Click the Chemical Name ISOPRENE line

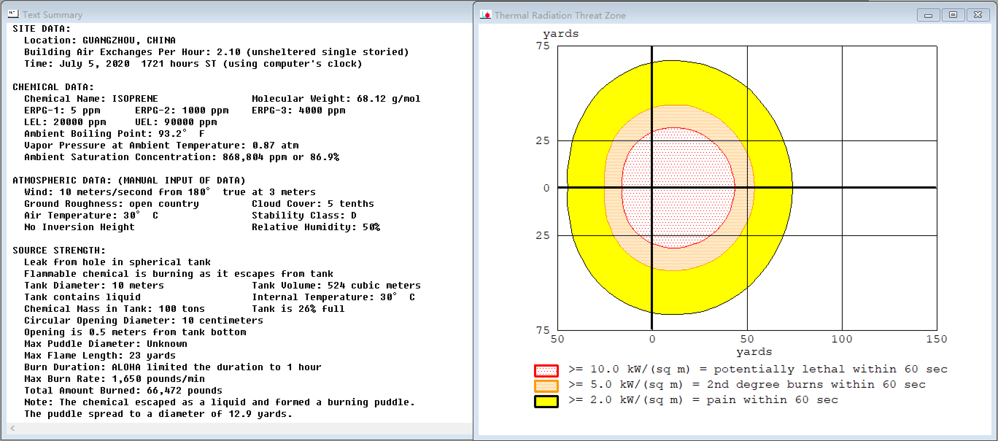[x=91, y=98]
